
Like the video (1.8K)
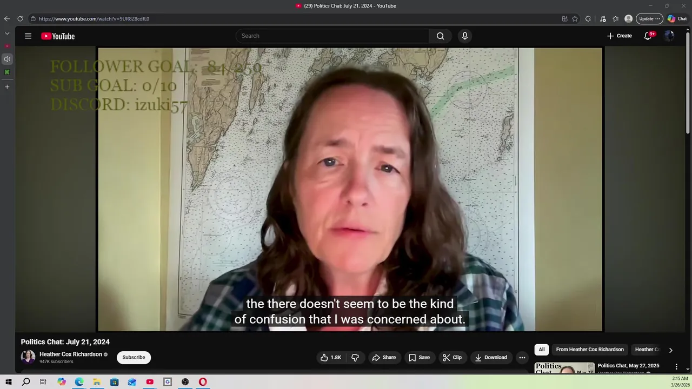coord(331,358)
